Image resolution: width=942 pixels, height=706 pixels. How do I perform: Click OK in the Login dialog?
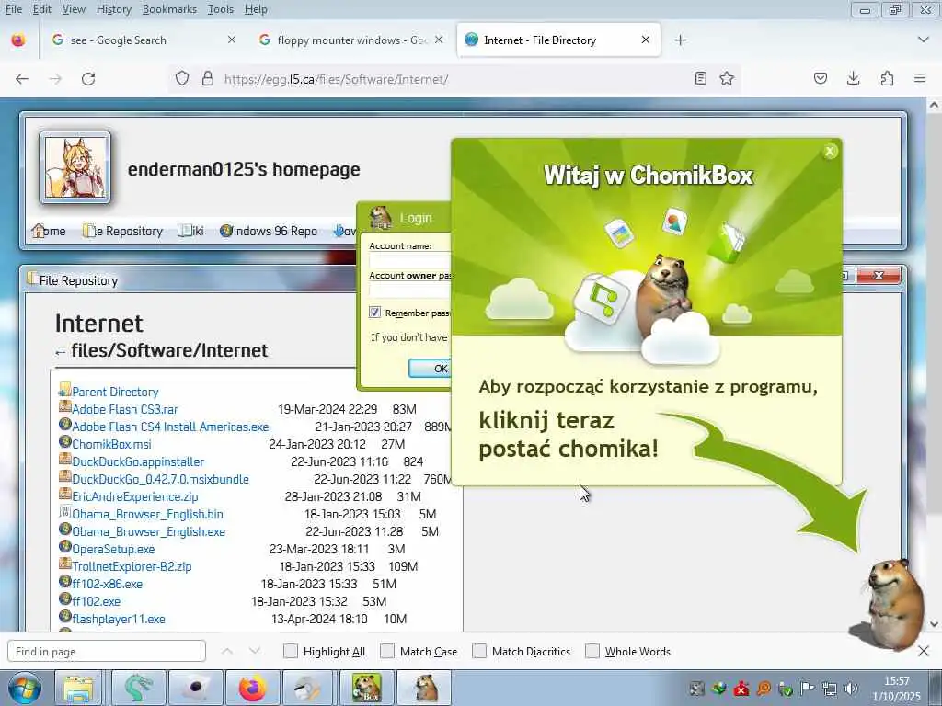[430, 368]
